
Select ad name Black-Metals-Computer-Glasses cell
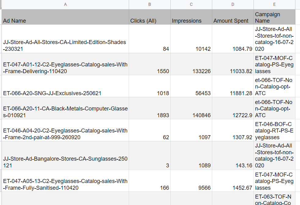point(65,108)
